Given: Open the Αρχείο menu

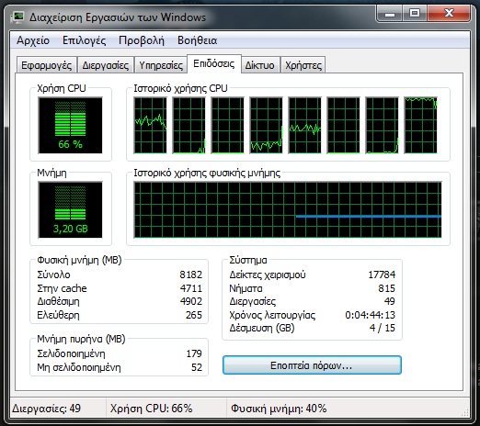Looking at the screenshot, I should (x=33, y=40).
